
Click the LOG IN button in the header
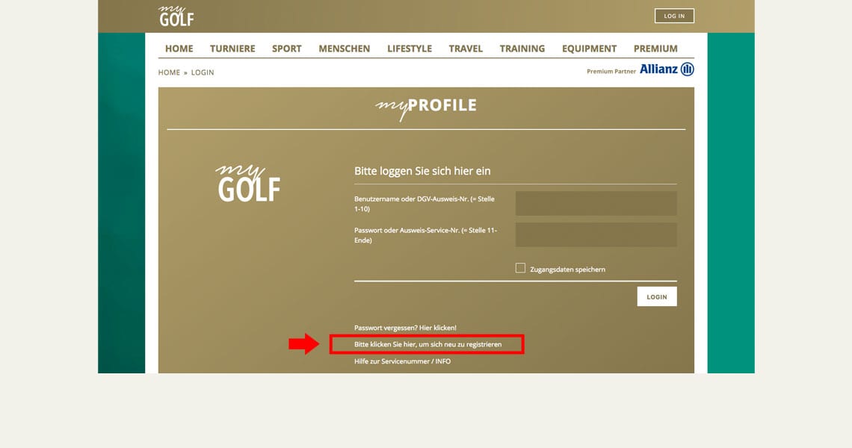[x=674, y=16]
